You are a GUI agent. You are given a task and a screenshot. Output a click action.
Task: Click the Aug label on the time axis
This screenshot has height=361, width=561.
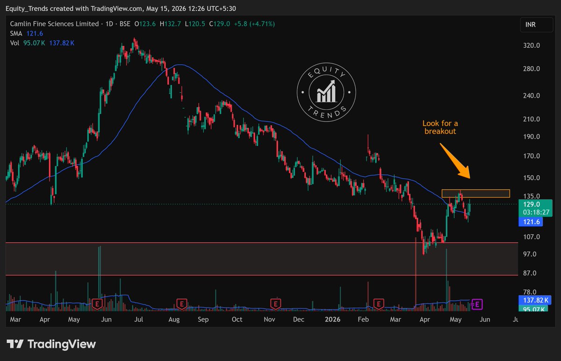click(x=174, y=320)
